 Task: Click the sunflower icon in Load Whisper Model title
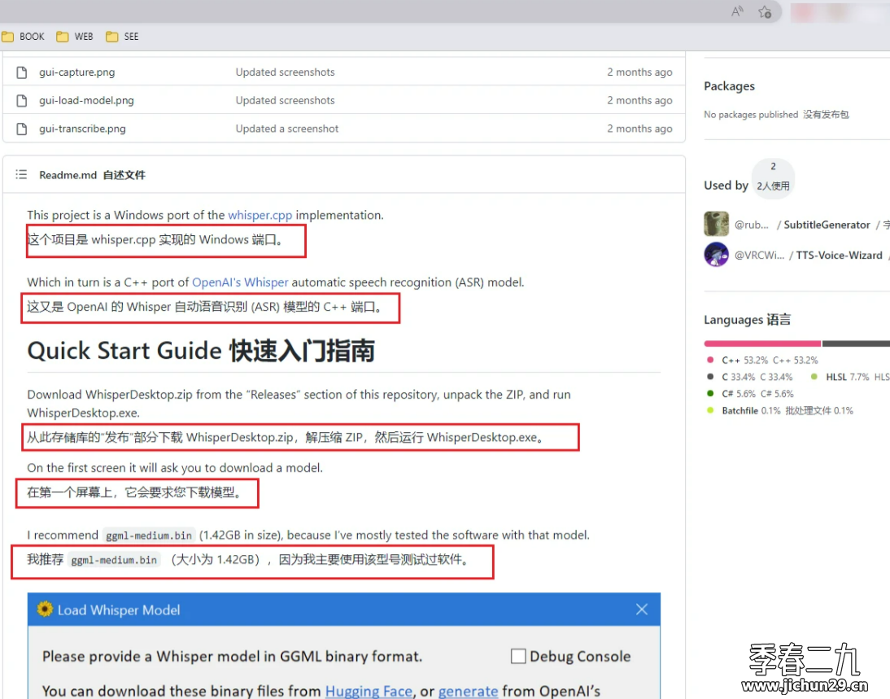click(x=45, y=609)
